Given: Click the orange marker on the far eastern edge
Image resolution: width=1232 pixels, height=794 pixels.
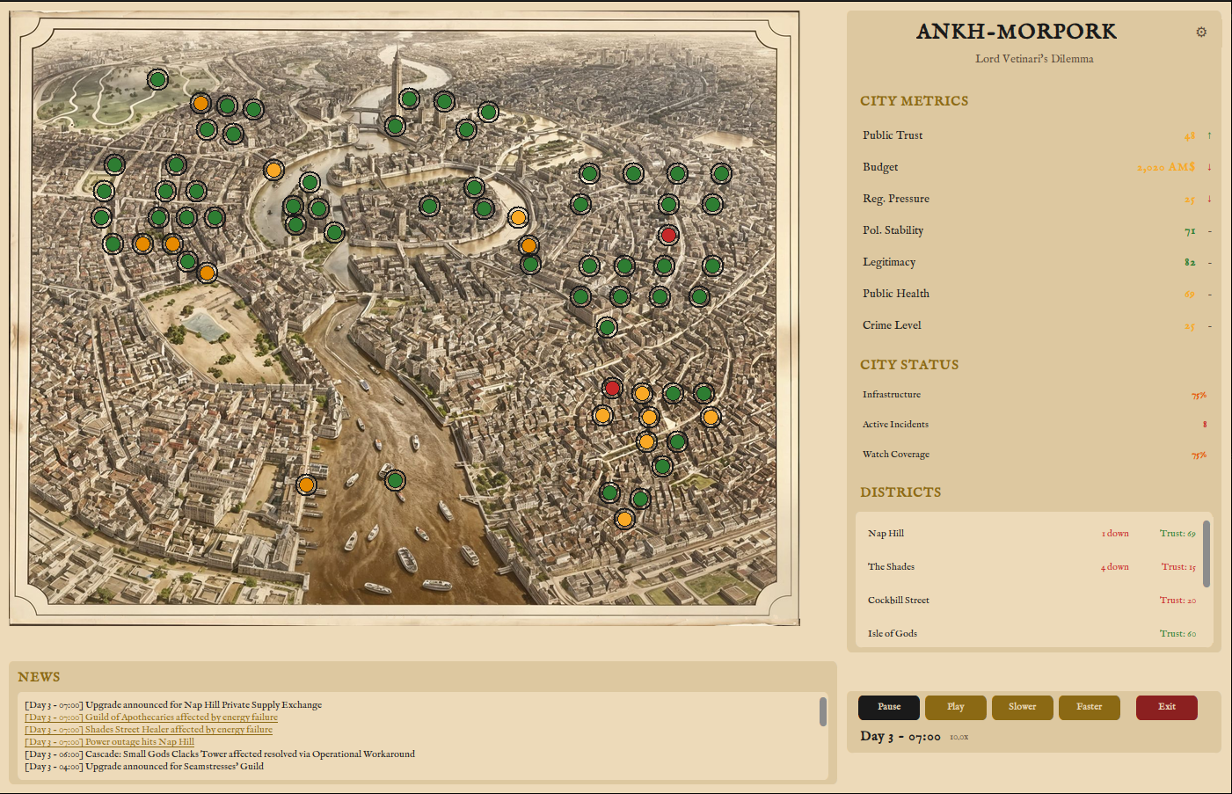Looking at the screenshot, I should (710, 416).
